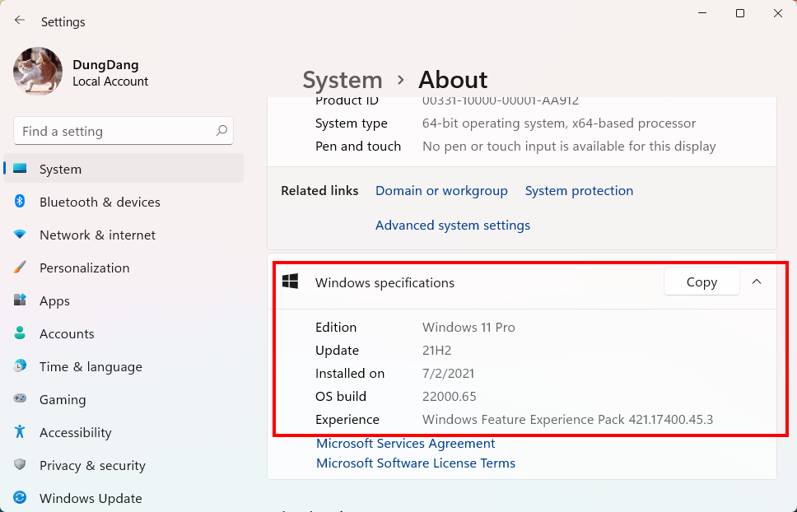Open Time & language label
Screen dimensions: 797x512
tap(91, 367)
